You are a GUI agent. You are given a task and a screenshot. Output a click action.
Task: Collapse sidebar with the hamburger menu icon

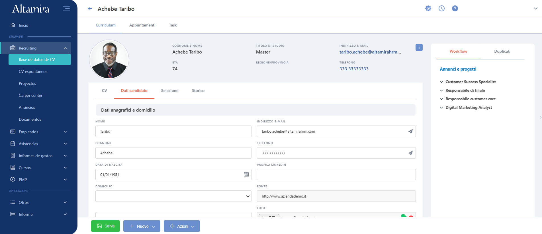click(x=66, y=9)
